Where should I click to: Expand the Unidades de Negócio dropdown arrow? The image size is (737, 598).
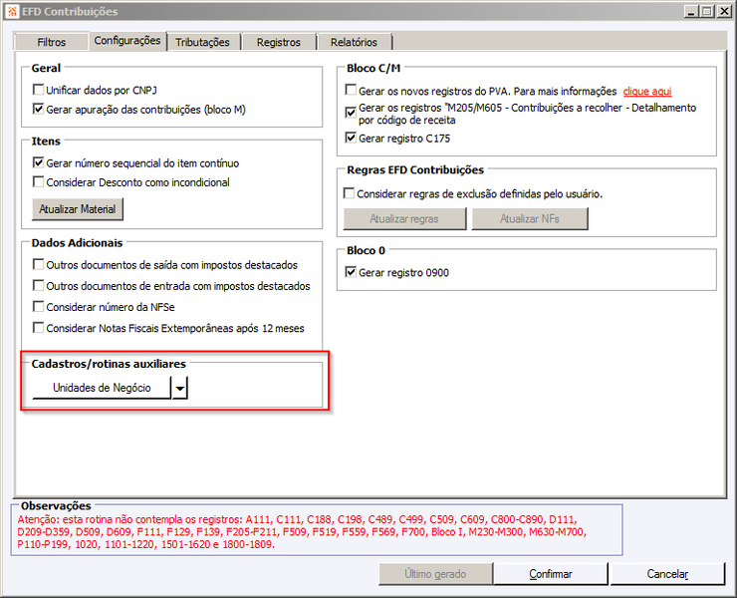pyautogui.click(x=180, y=388)
